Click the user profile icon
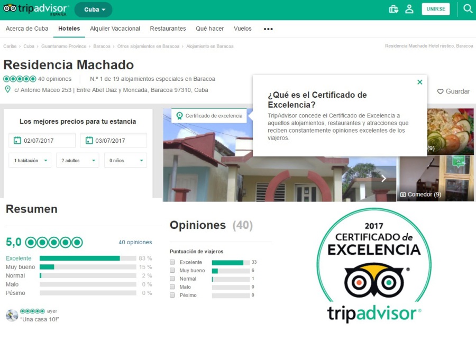 pyautogui.click(x=409, y=9)
